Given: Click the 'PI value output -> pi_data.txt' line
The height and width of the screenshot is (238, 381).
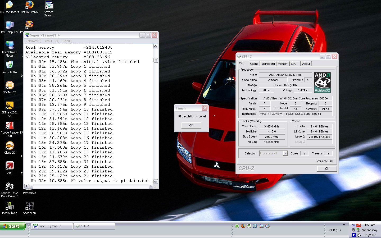Looking at the screenshot, I should click(x=90, y=181).
